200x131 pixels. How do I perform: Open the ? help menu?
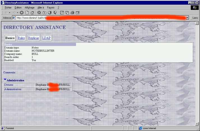58,8
